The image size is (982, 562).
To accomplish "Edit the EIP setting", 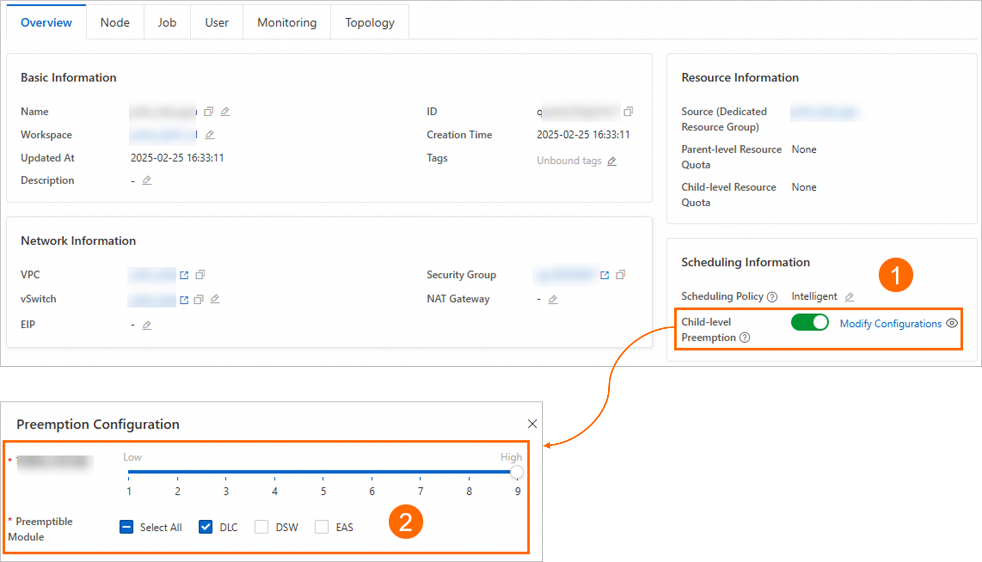I will (x=147, y=325).
